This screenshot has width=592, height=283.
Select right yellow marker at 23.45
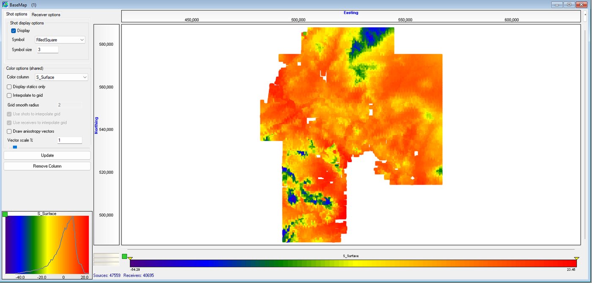576,258
